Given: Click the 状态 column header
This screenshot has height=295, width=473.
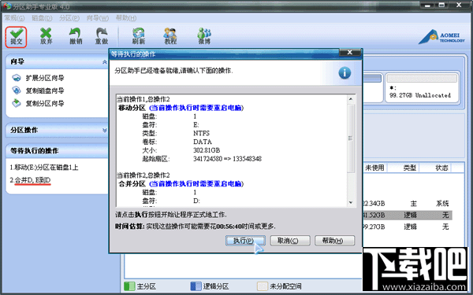Looking at the screenshot, I should pyautogui.click(x=441, y=168).
